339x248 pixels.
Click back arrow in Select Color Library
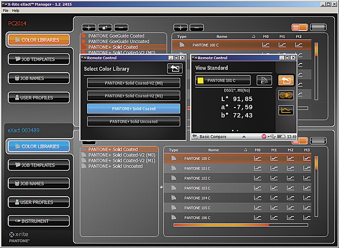pyautogui.click(x=174, y=68)
